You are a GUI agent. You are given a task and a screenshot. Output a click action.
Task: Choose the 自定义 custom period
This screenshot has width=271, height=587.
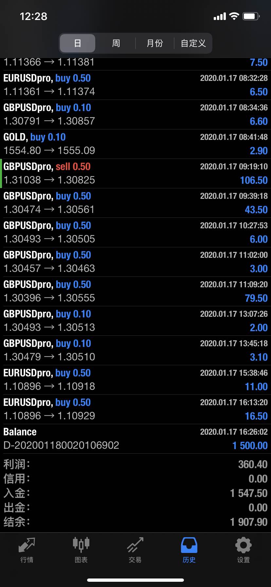tap(193, 43)
